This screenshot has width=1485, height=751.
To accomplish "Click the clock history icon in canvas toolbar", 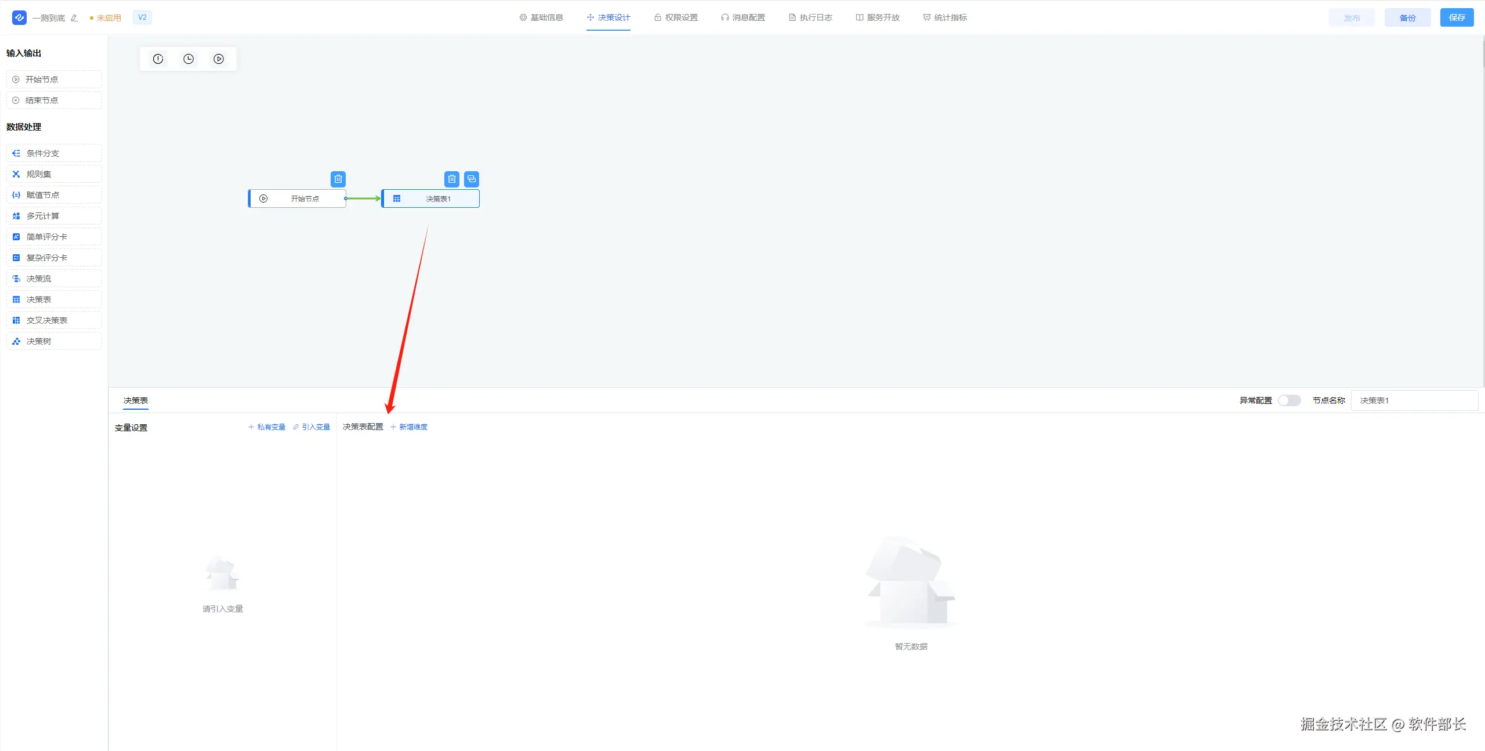I will [189, 59].
